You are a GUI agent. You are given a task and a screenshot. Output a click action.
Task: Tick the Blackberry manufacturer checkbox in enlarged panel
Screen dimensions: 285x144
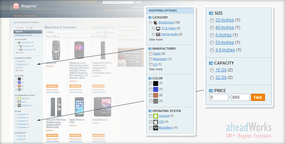point(151,59)
